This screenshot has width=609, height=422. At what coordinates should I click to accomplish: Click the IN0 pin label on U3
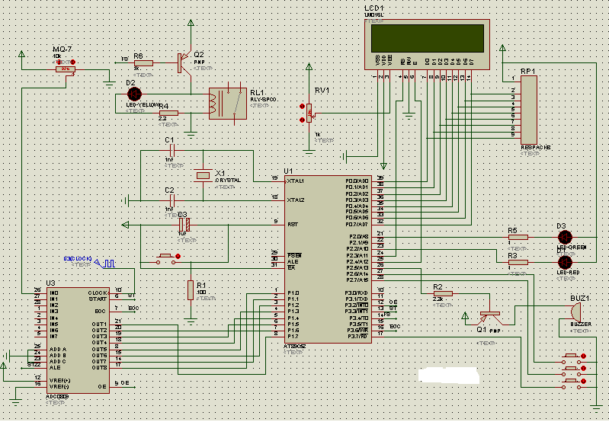click(54, 293)
